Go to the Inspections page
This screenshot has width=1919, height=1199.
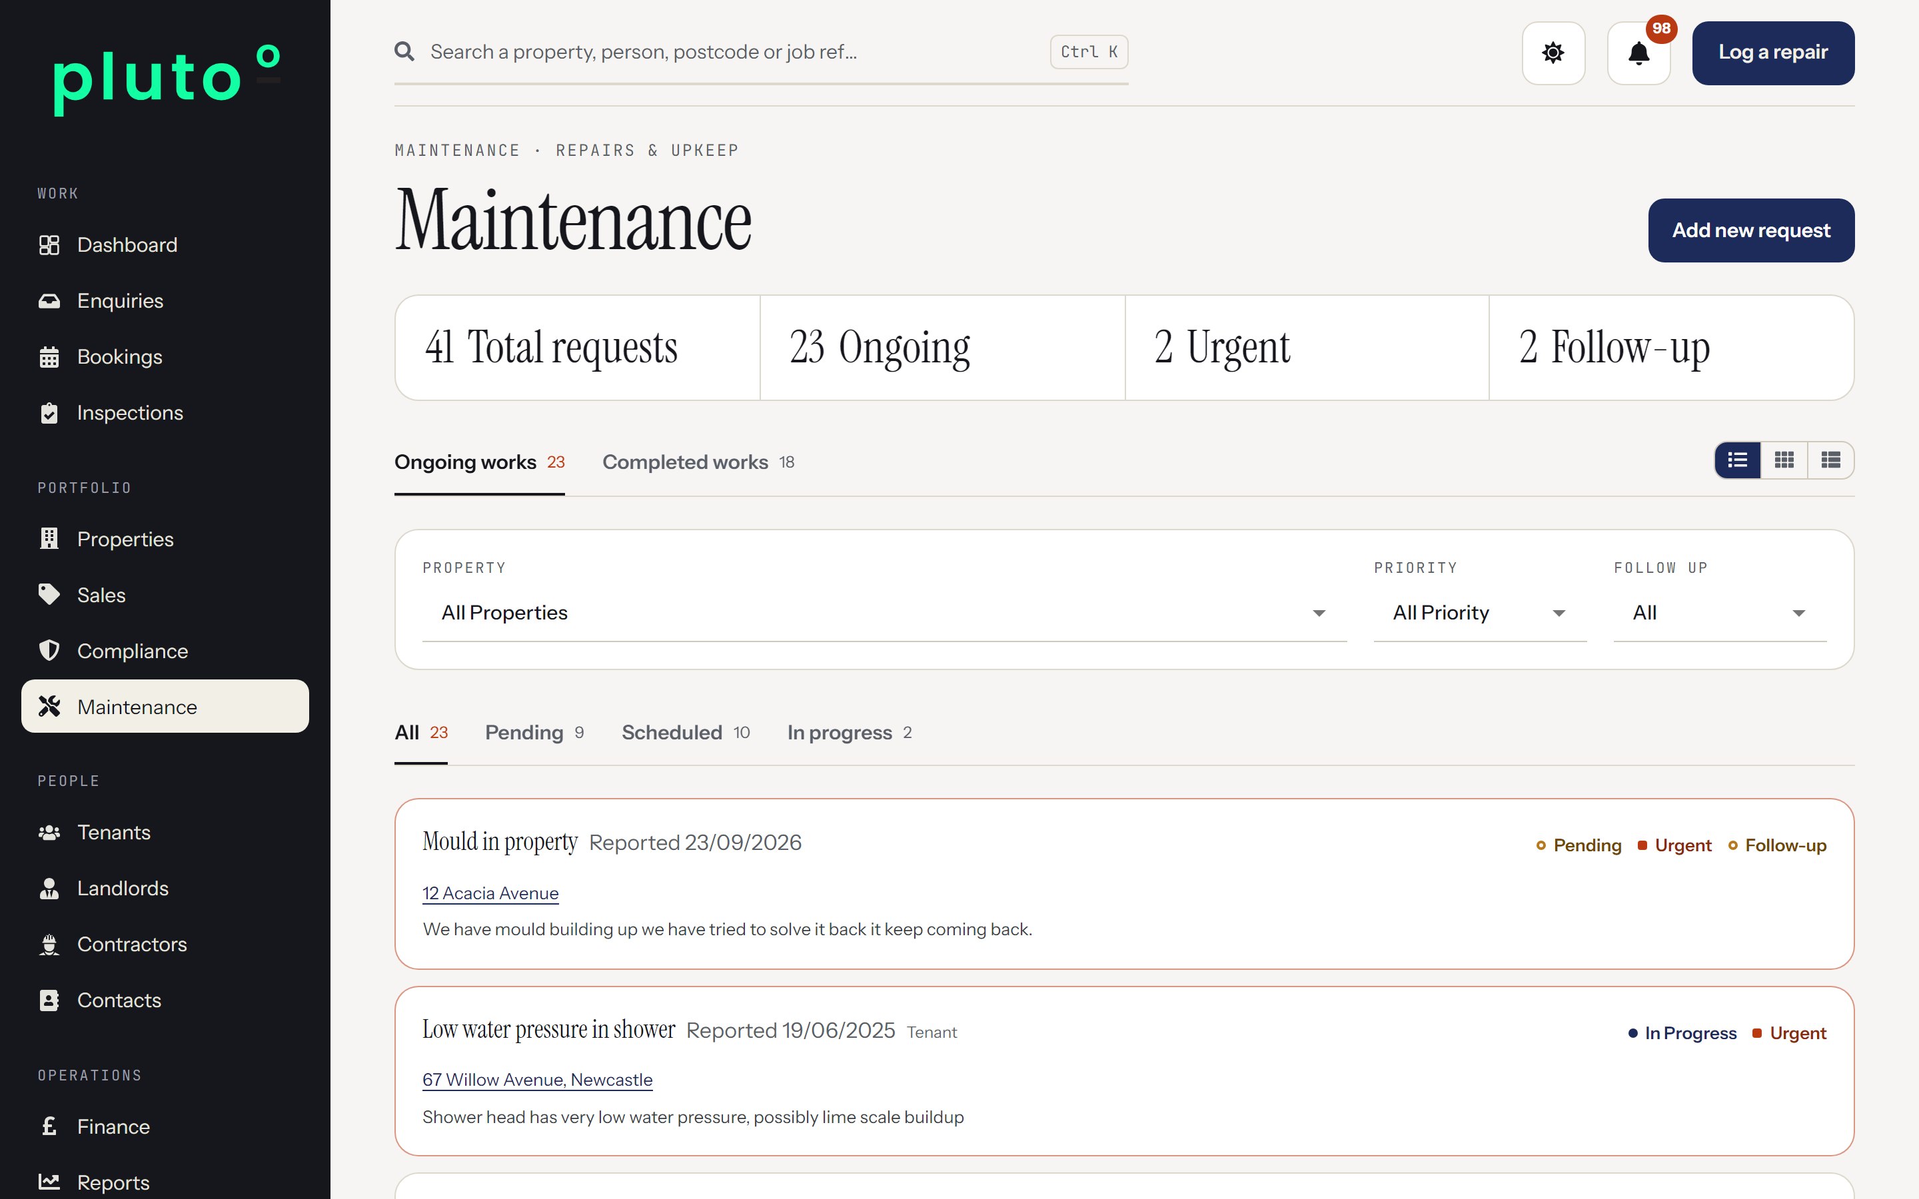(x=165, y=413)
